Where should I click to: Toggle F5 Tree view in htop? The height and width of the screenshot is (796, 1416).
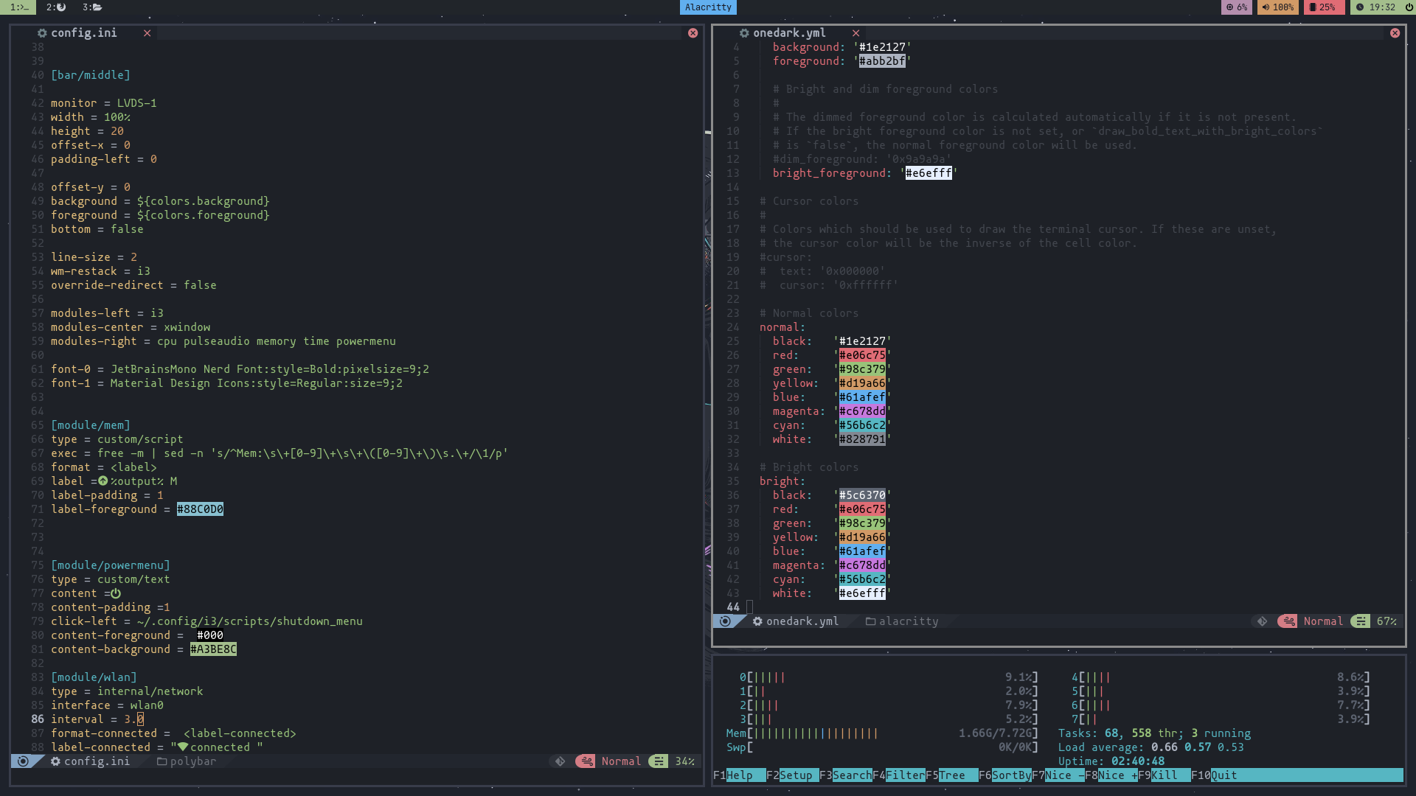tap(951, 775)
